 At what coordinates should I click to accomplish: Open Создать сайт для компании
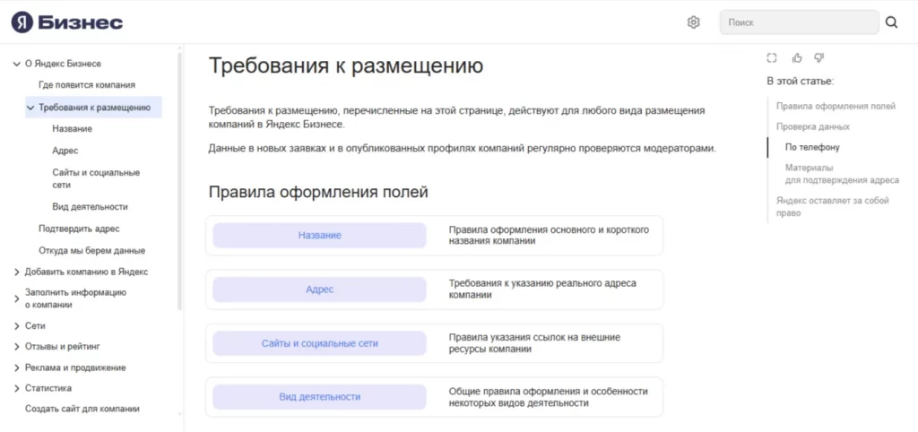[82, 409]
